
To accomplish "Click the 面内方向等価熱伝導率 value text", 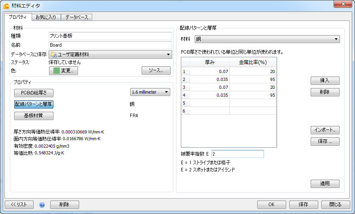I will click(x=82, y=139).
